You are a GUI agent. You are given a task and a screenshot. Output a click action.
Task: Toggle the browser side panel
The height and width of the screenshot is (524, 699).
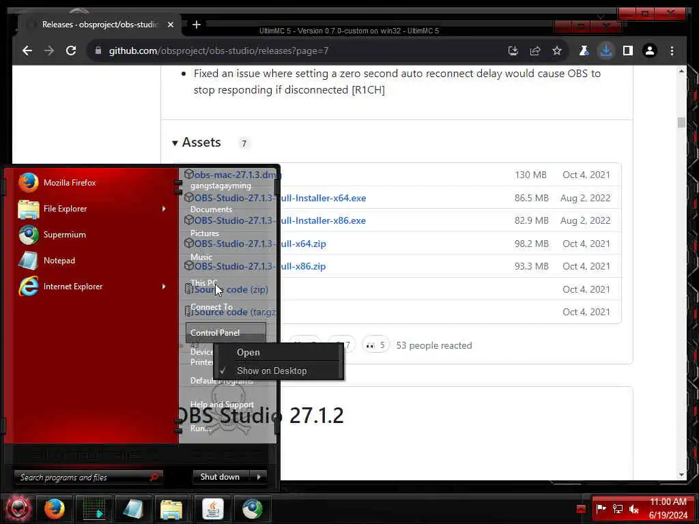(x=628, y=50)
